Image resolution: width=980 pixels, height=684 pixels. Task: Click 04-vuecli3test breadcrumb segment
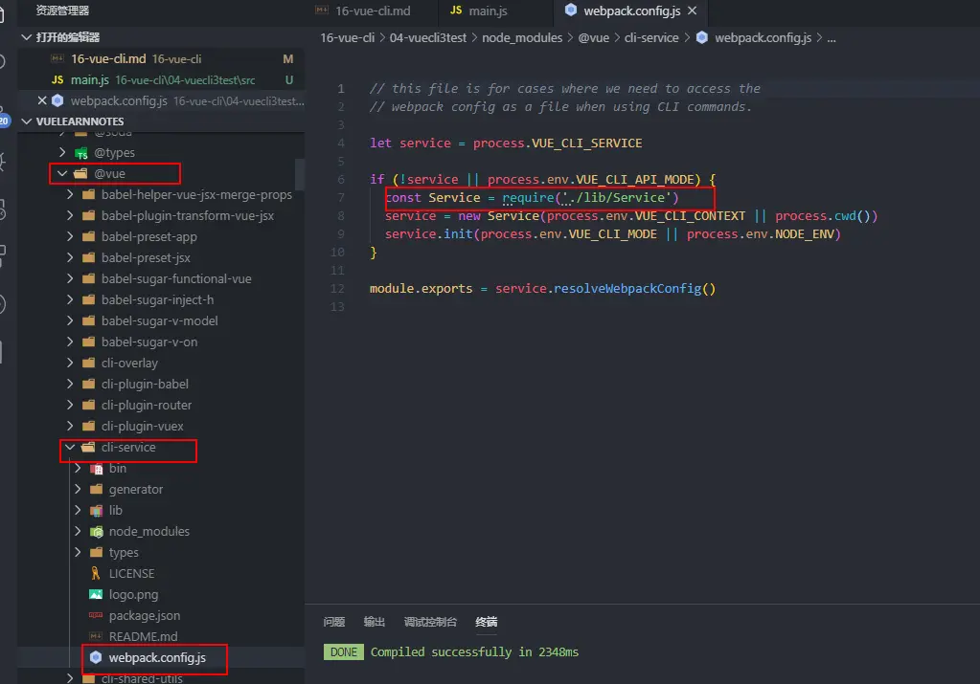point(428,37)
